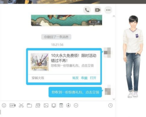Click the message scroll up arrow

click(114, 16)
